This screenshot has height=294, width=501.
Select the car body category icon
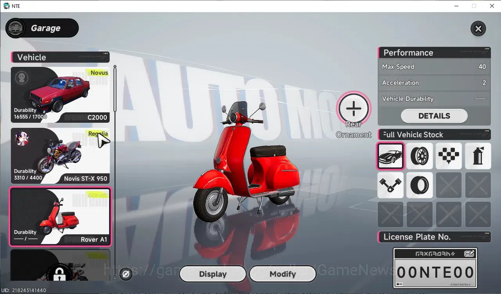[390, 156]
